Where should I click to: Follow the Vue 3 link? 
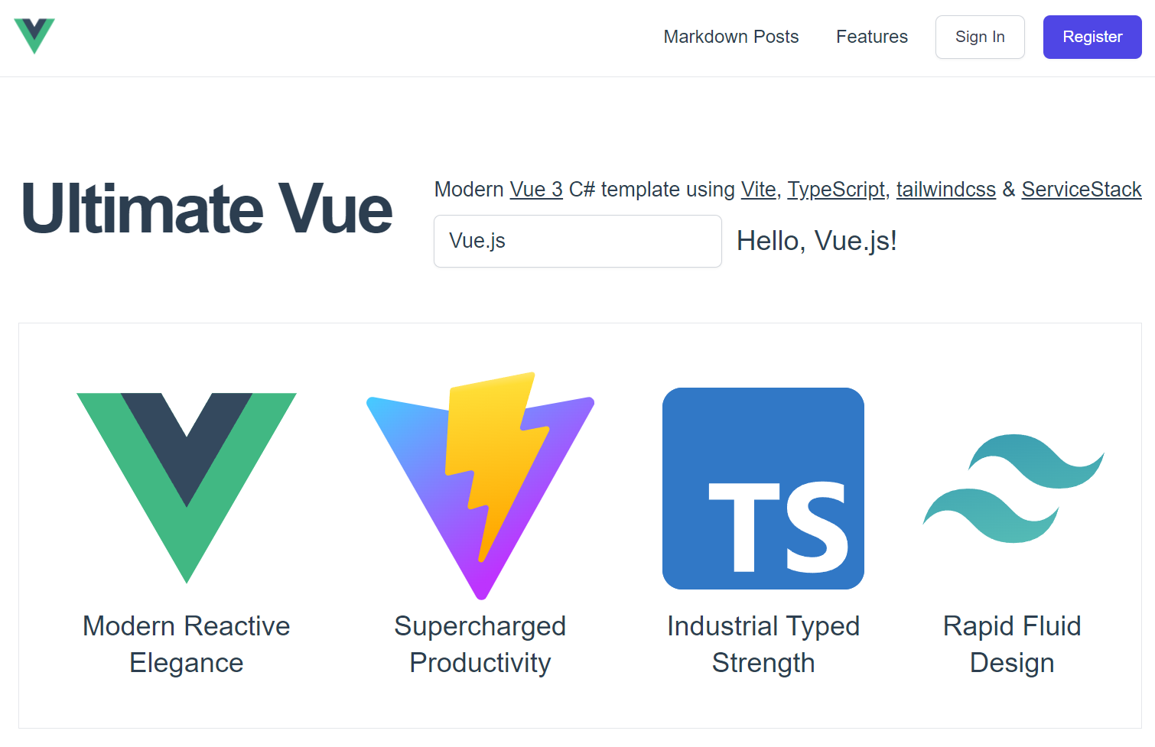tap(535, 189)
